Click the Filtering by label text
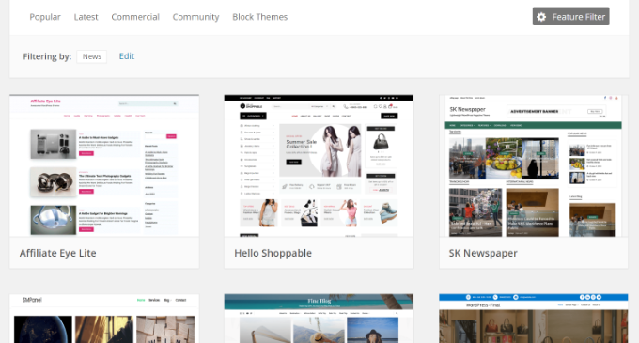Screen dimensions: 639x343 point(47,56)
